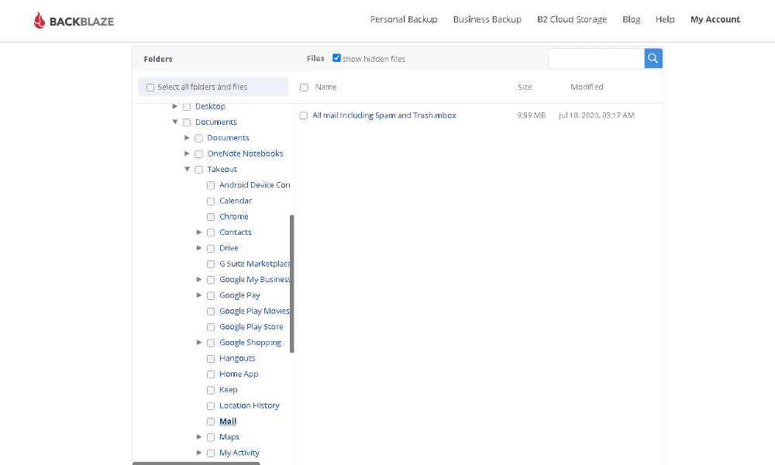775x465 pixels.
Task: Check the Calendar folder checkbox
Action: tap(211, 201)
